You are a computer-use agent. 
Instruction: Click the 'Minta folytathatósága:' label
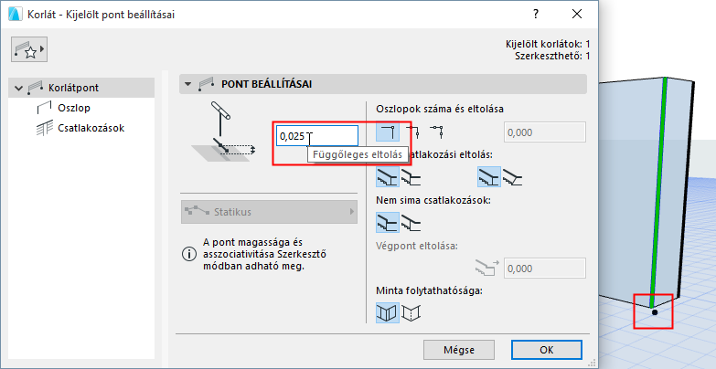click(x=429, y=290)
